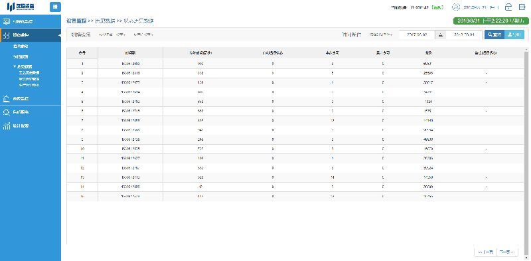Open the bar chart statistics sidebar section

[6, 126]
